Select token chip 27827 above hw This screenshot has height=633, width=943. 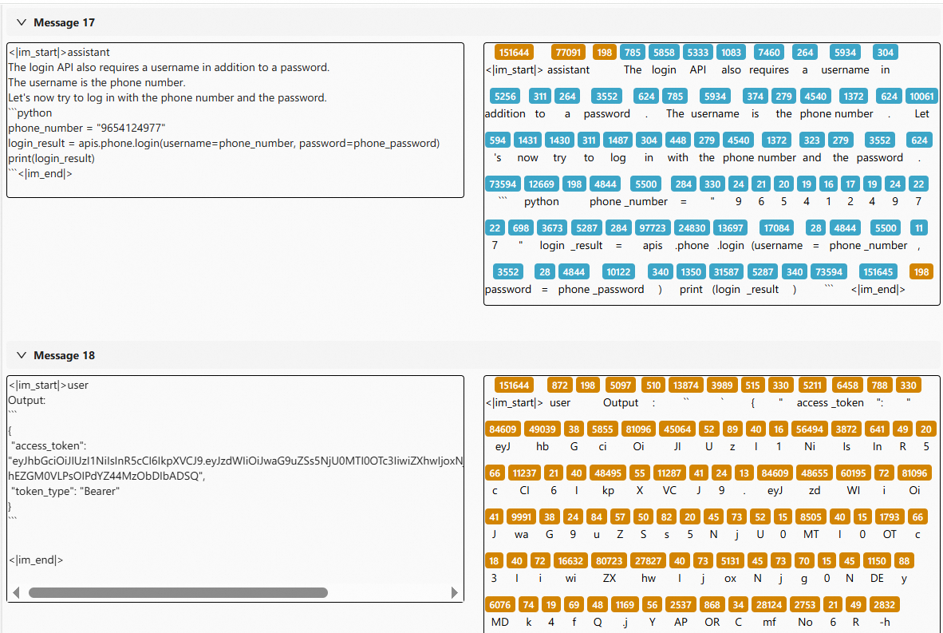click(648, 561)
